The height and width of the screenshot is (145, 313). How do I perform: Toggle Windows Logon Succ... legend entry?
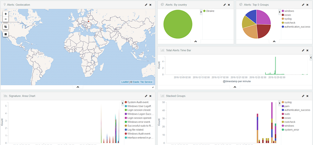click(139, 114)
